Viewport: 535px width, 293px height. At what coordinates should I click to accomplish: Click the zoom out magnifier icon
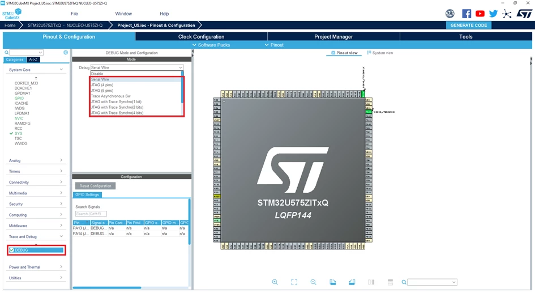(313, 282)
